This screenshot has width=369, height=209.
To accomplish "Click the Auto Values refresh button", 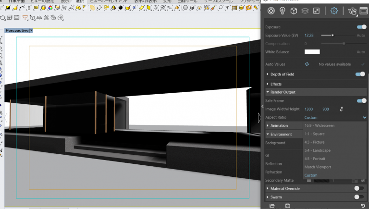I will 306,64.
